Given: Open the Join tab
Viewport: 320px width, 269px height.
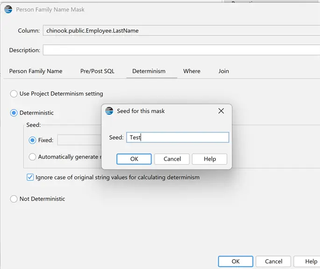Looking at the screenshot, I should click(224, 71).
